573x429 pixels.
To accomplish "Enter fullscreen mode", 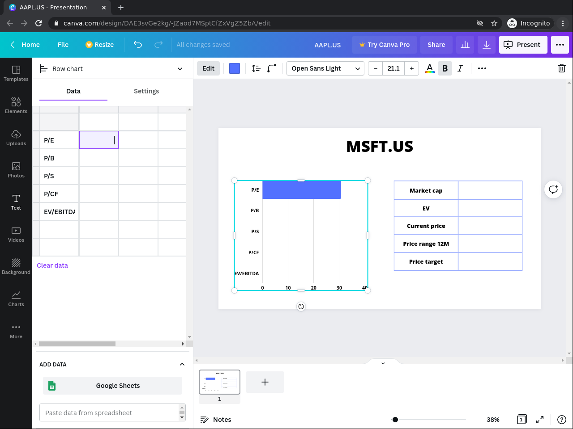I will [x=540, y=420].
